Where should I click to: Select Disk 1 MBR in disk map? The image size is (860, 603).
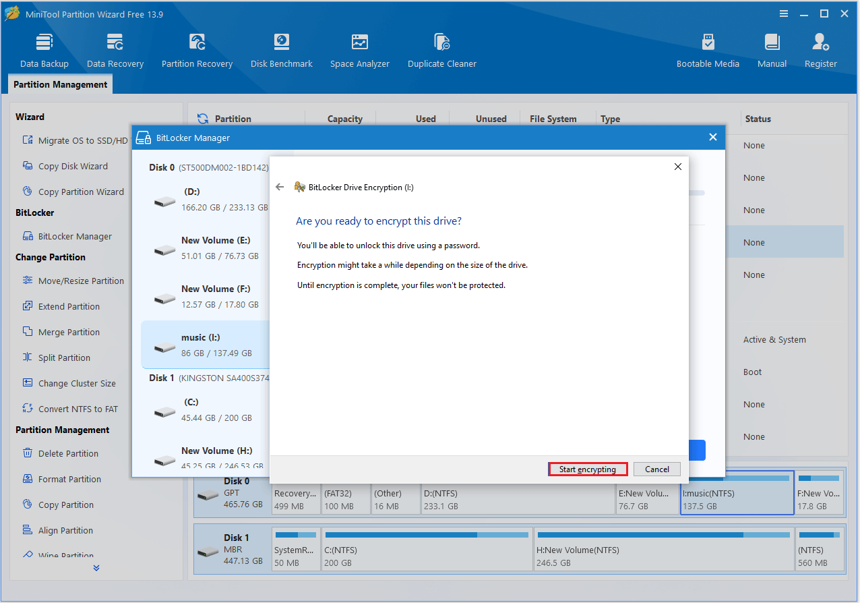(232, 550)
